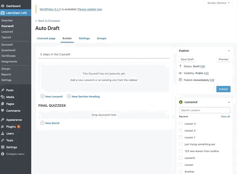Click the Media icon in sidebar
Screen dimensions: 237x174
point(3,97)
